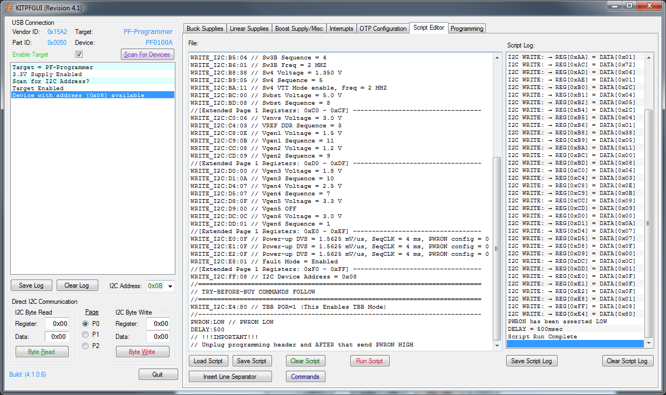
Task: Switch to the OTP Configuration tab
Action: [x=383, y=29]
